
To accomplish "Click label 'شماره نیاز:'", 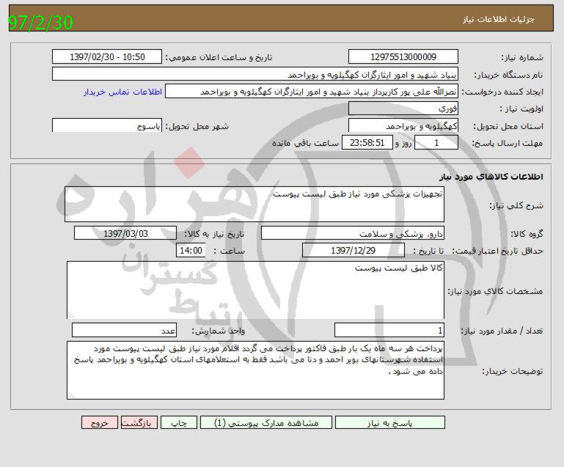I will coord(522,57).
